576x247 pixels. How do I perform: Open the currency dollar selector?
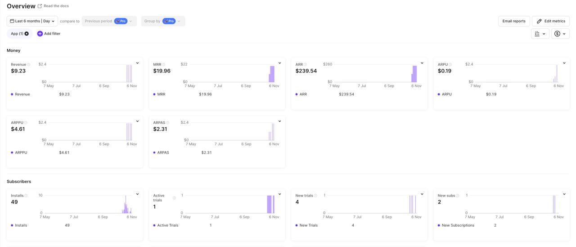click(560, 34)
